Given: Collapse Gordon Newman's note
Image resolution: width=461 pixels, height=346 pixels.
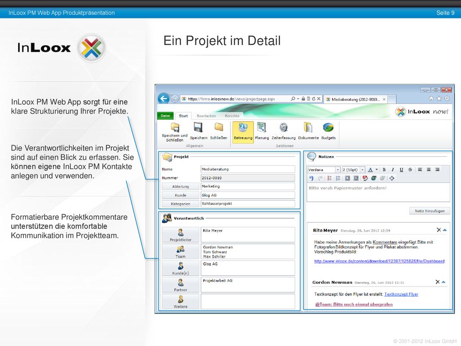Looking at the screenshot, I should point(443,282).
